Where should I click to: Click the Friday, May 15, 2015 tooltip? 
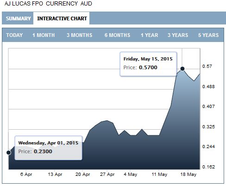click(x=148, y=64)
